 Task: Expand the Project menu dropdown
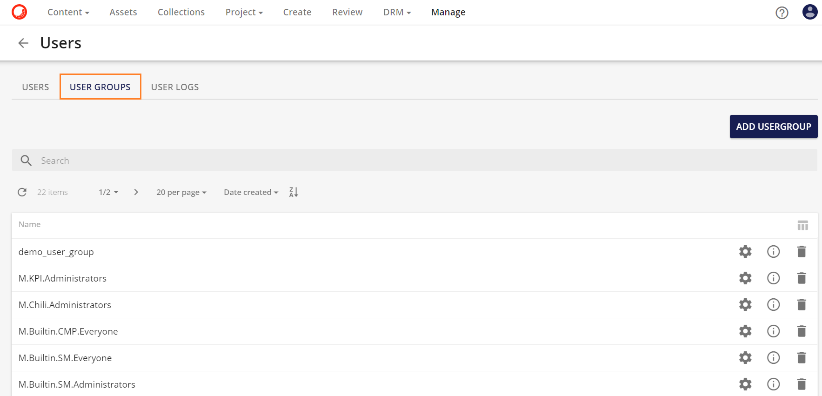point(244,12)
